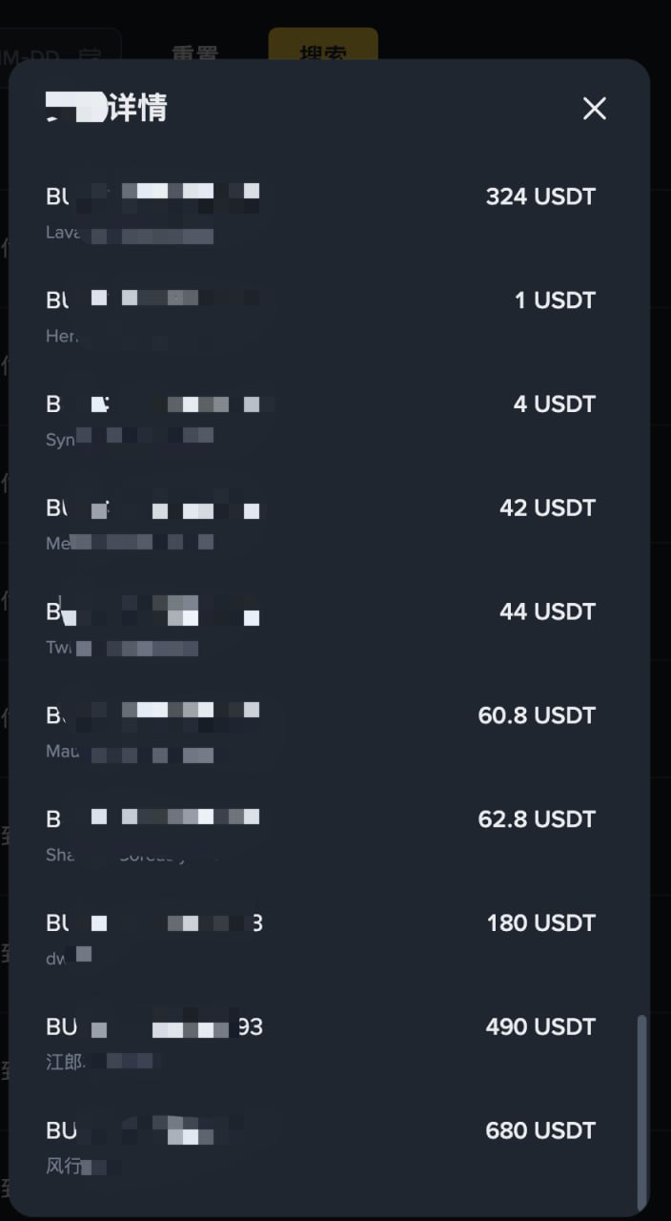This screenshot has height=1221, width=671.
Task: Select the 180 USDT entry
Action: tap(320, 942)
